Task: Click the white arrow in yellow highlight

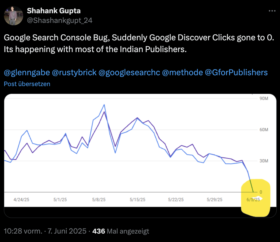Action: point(259,199)
